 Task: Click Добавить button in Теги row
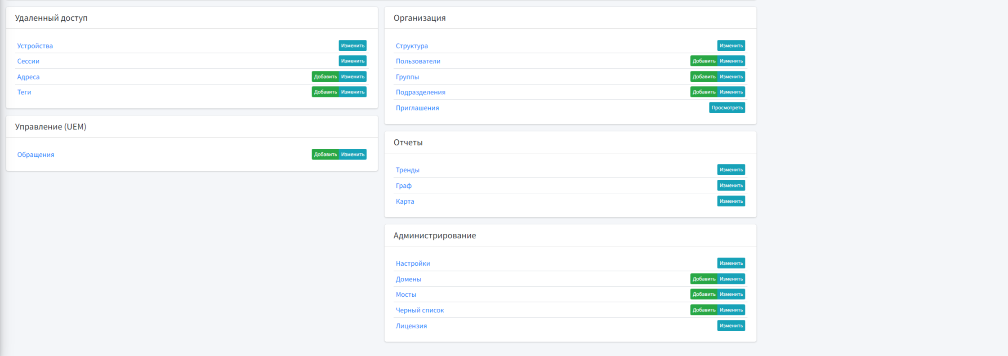[x=325, y=92]
